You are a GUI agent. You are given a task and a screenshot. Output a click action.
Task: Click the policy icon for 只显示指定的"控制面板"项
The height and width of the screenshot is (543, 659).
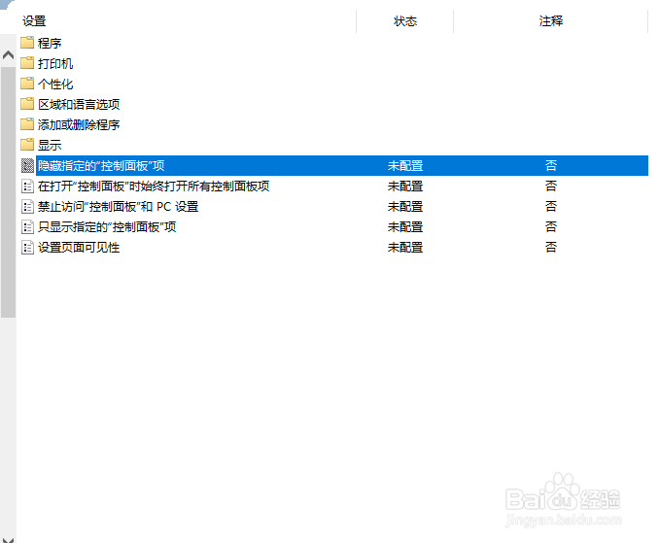[27, 227]
